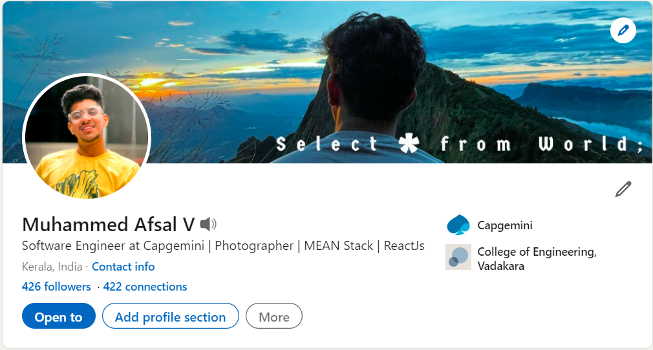This screenshot has height=350, width=653.
Task: Click the edit cover photo pencil icon
Action: [623, 30]
